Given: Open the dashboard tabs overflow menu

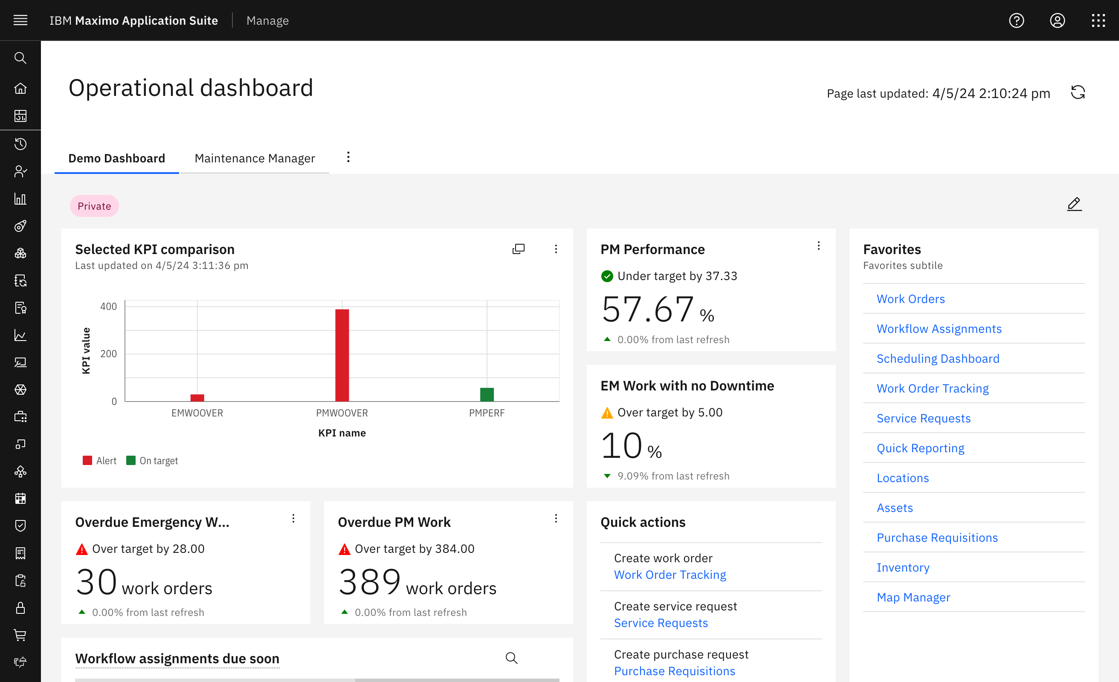Looking at the screenshot, I should coord(348,157).
